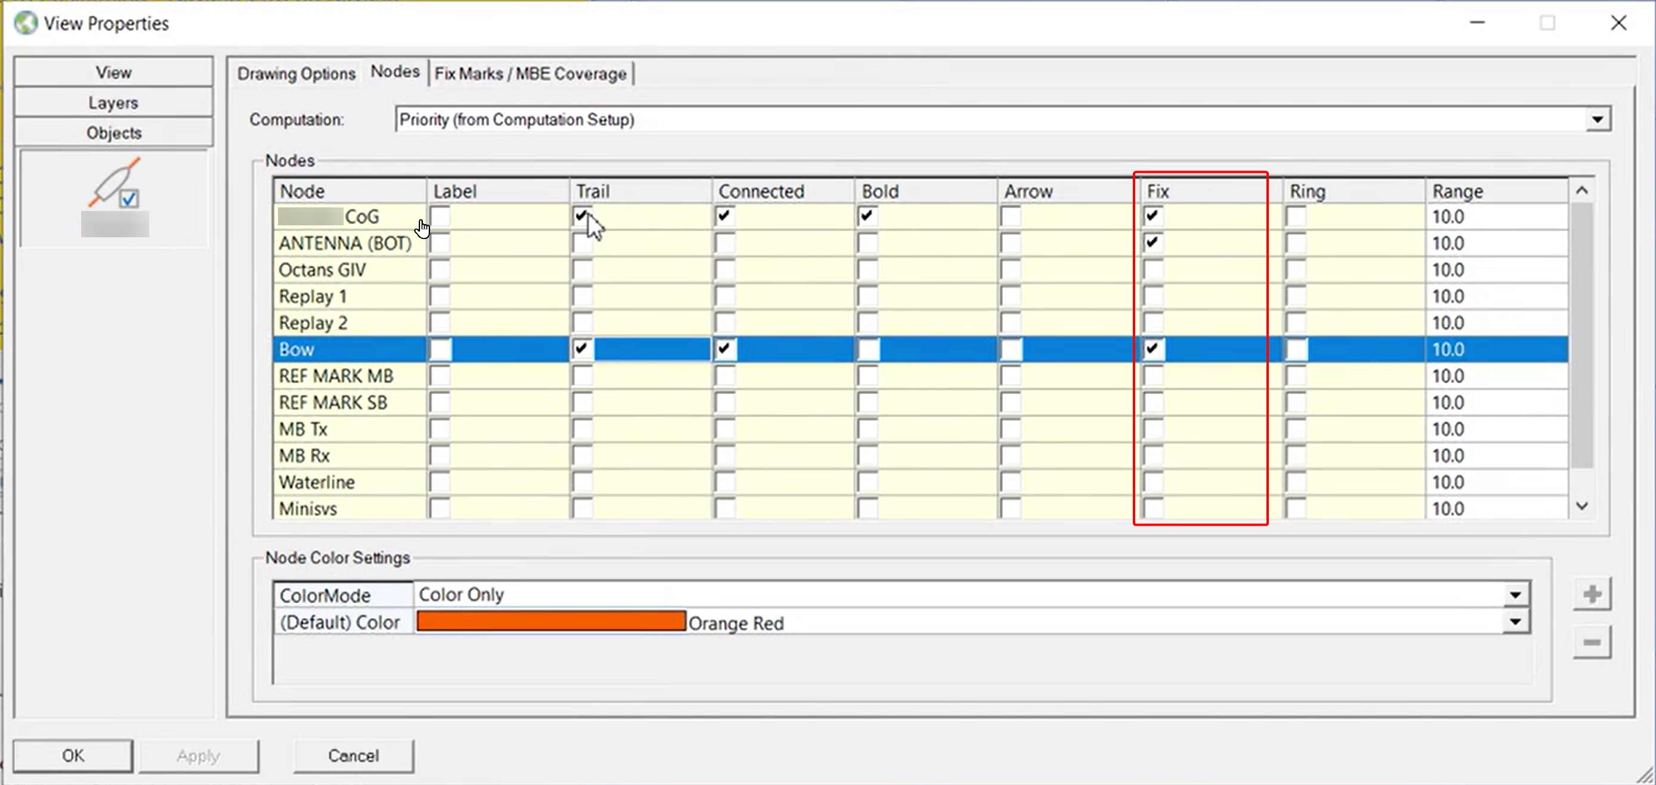Uncheck the Fix checkbox for ANTENNA (BOT)
1656x785 pixels.
[1152, 243]
